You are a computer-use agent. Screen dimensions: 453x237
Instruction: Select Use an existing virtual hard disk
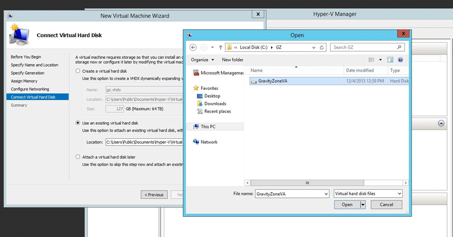tap(78, 123)
